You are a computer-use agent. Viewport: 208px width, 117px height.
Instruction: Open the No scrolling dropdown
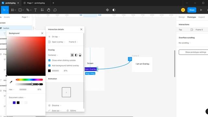pos(185,43)
